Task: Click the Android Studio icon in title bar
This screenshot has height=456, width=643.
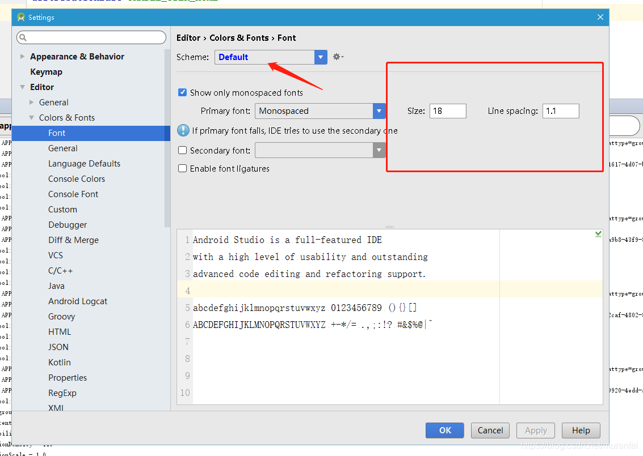Action: pos(21,17)
